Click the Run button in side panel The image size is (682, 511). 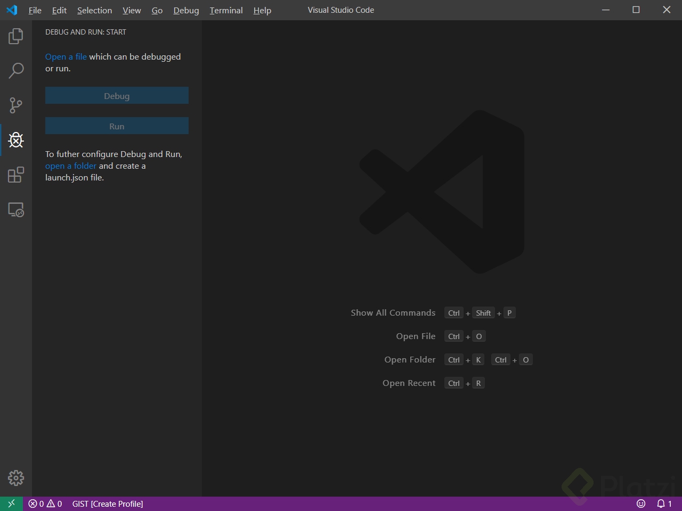(x=117, y=126)
